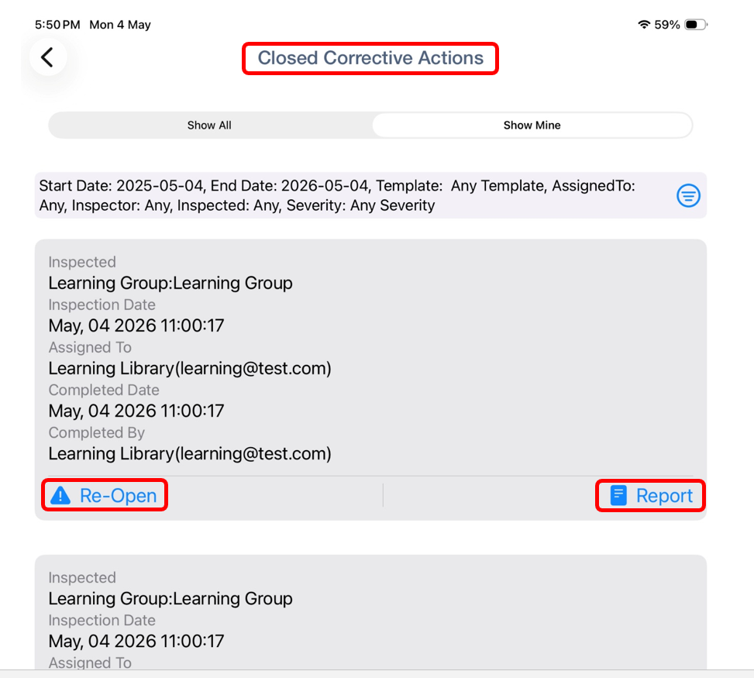The image size is (754, 678).
Task: Tap second card's Learning Group:Learning Group text
Action: click(x=170, y=598)
